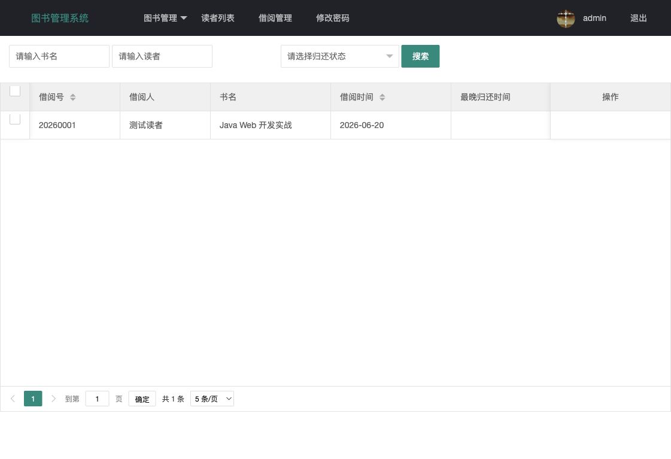Click the 最晚归还时间 column header
Screen dimensions: 671x459
click(500, 97)
